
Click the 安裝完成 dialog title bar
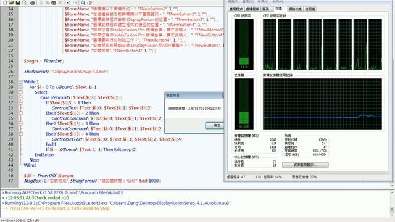[x=194, y=96]
